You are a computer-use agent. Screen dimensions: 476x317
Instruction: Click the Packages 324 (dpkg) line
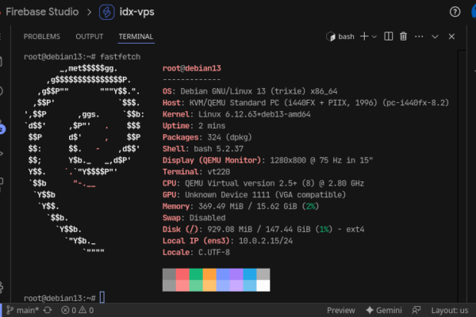coord(207,137)
